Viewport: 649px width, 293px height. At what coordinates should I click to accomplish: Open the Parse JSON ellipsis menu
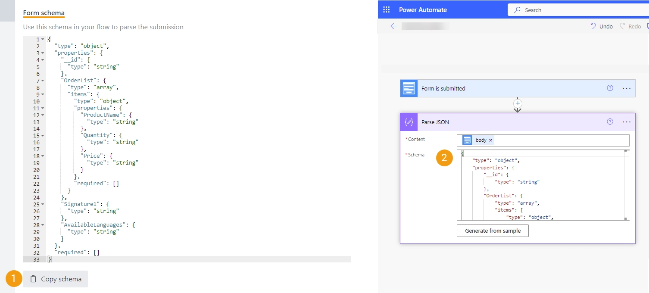[x=627, y=122]
